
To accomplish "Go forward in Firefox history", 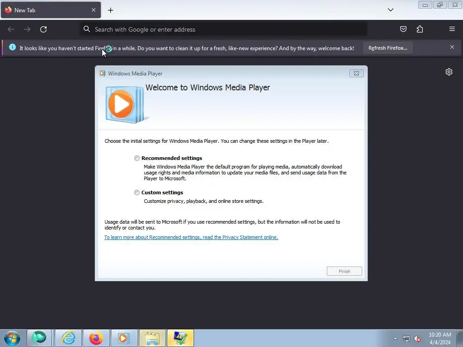I will [27, 29].
